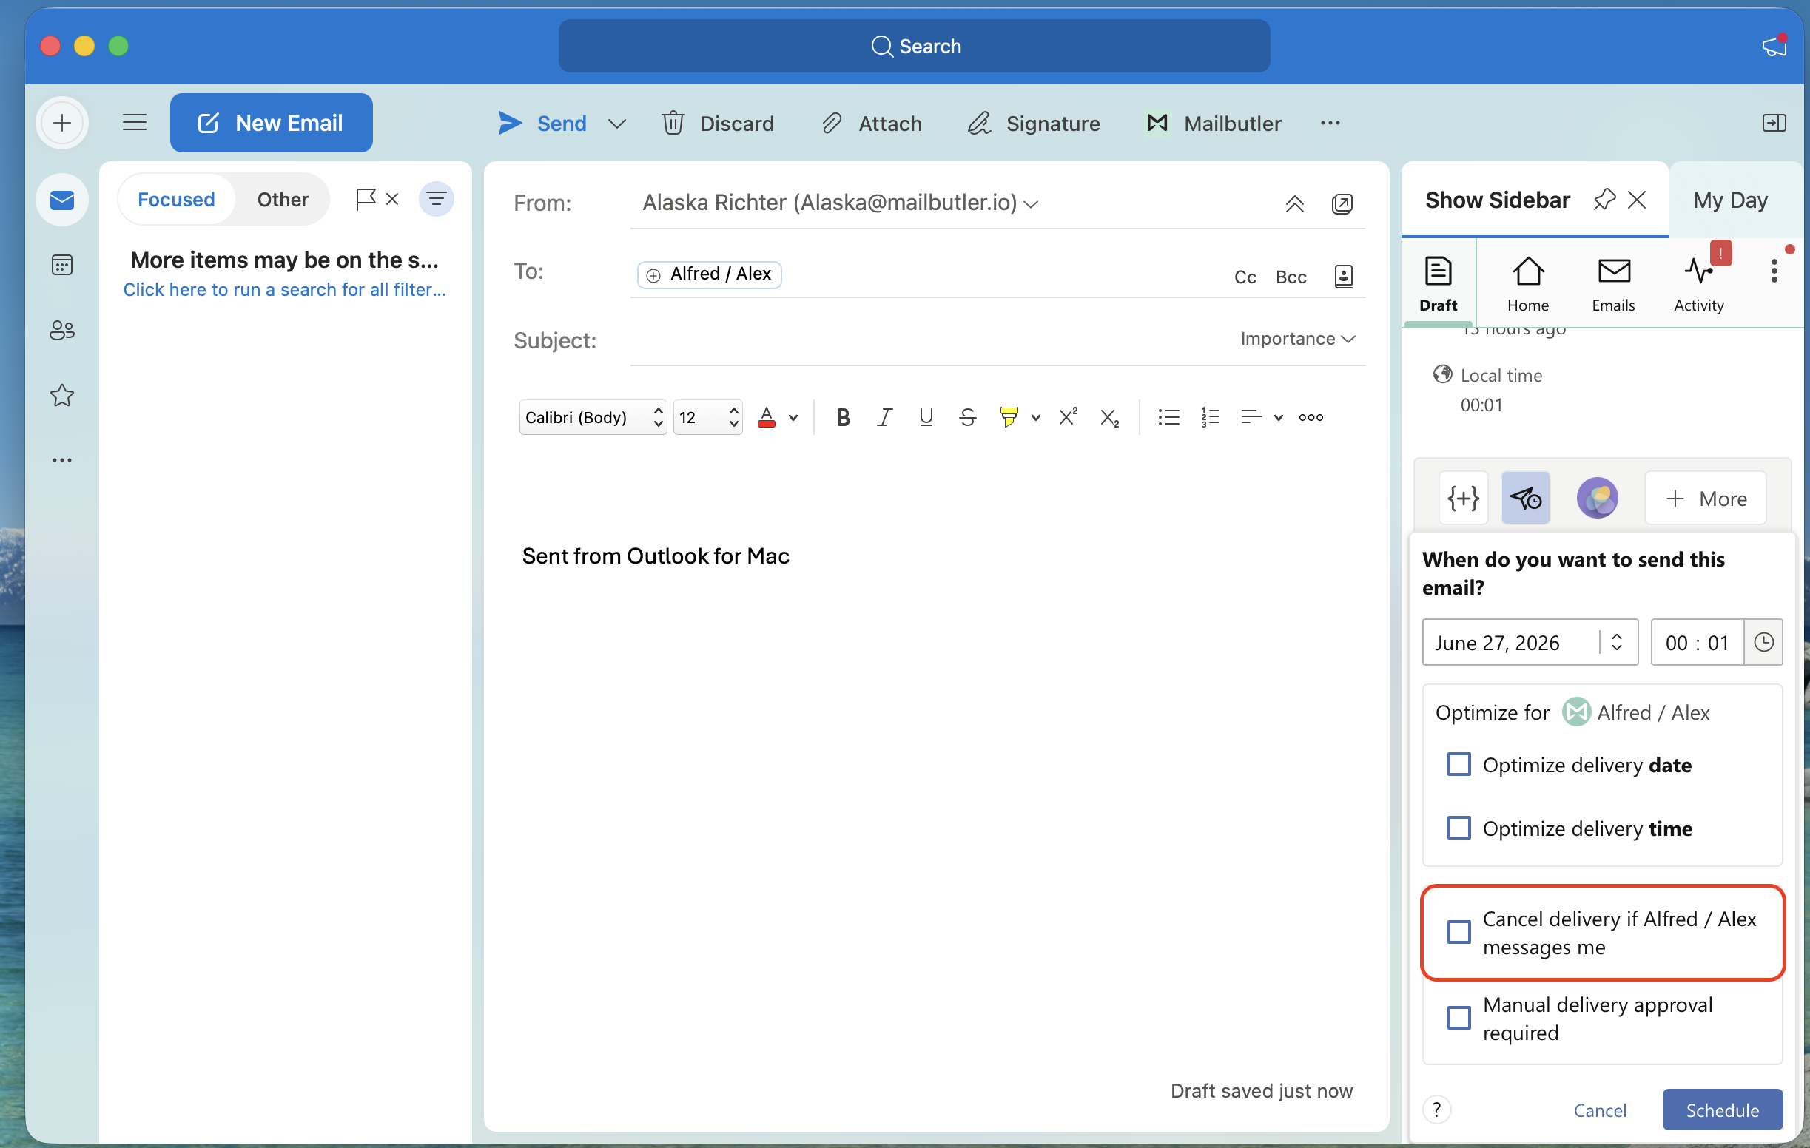The height and width of the screenshot is (1148, 1810).
Task: Open the Mailbutler toolbar icon
Action: click(x=1157, y=124)
